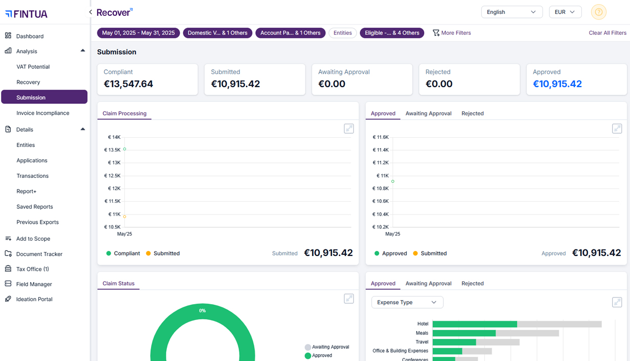Image resolution: width=630 pixels, height=361 pixels.
Task: Toggle Approved legend in Claim Status donut
Action: tap(318, 355)
